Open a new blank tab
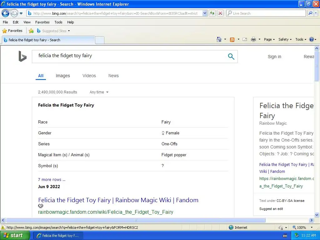320x240 pixels. (100, 40)
